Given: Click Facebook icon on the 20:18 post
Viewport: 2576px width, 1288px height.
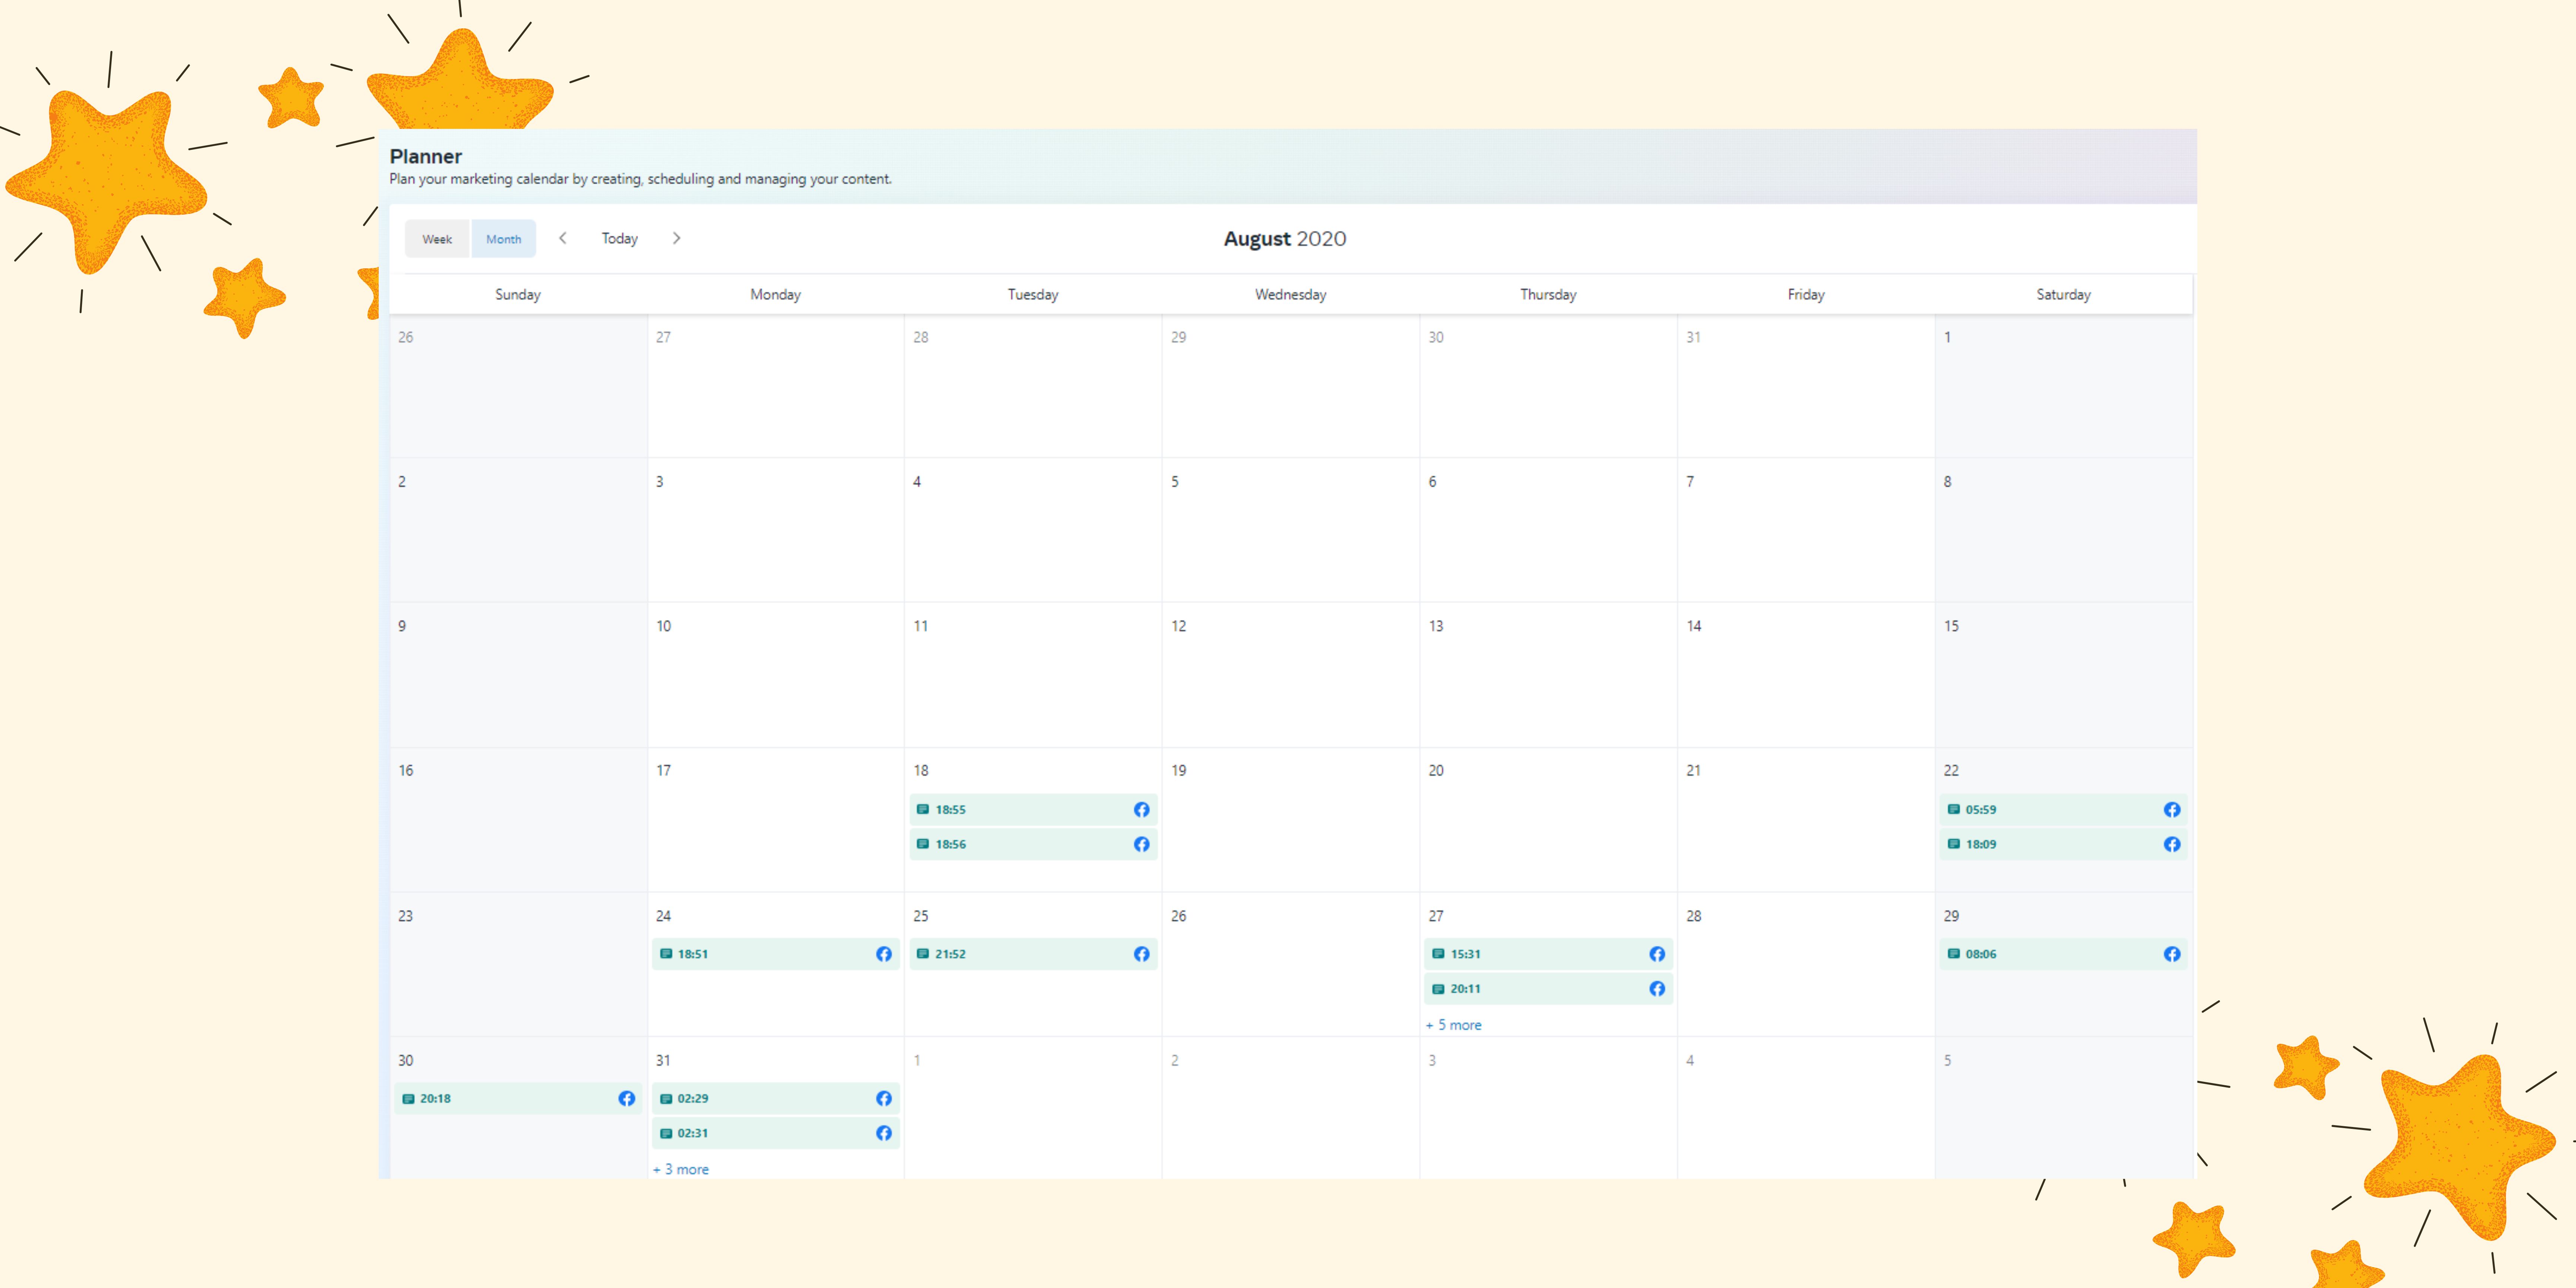Looking at the screenshot, I should [626, 1098].
